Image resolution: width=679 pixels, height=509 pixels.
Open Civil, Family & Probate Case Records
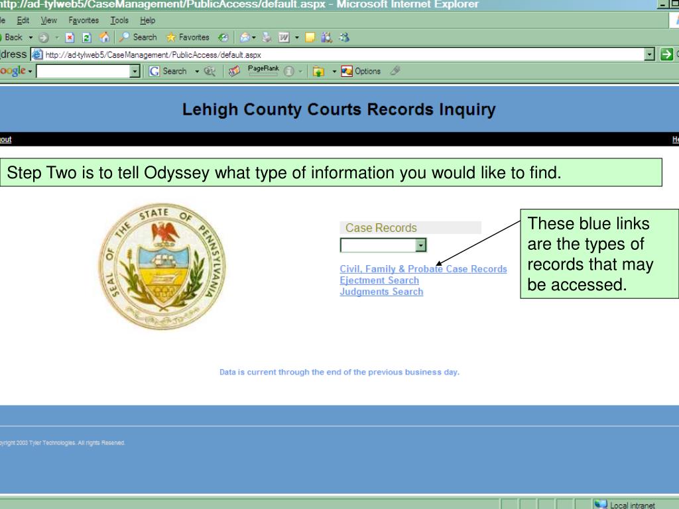[x=423, y=269]
